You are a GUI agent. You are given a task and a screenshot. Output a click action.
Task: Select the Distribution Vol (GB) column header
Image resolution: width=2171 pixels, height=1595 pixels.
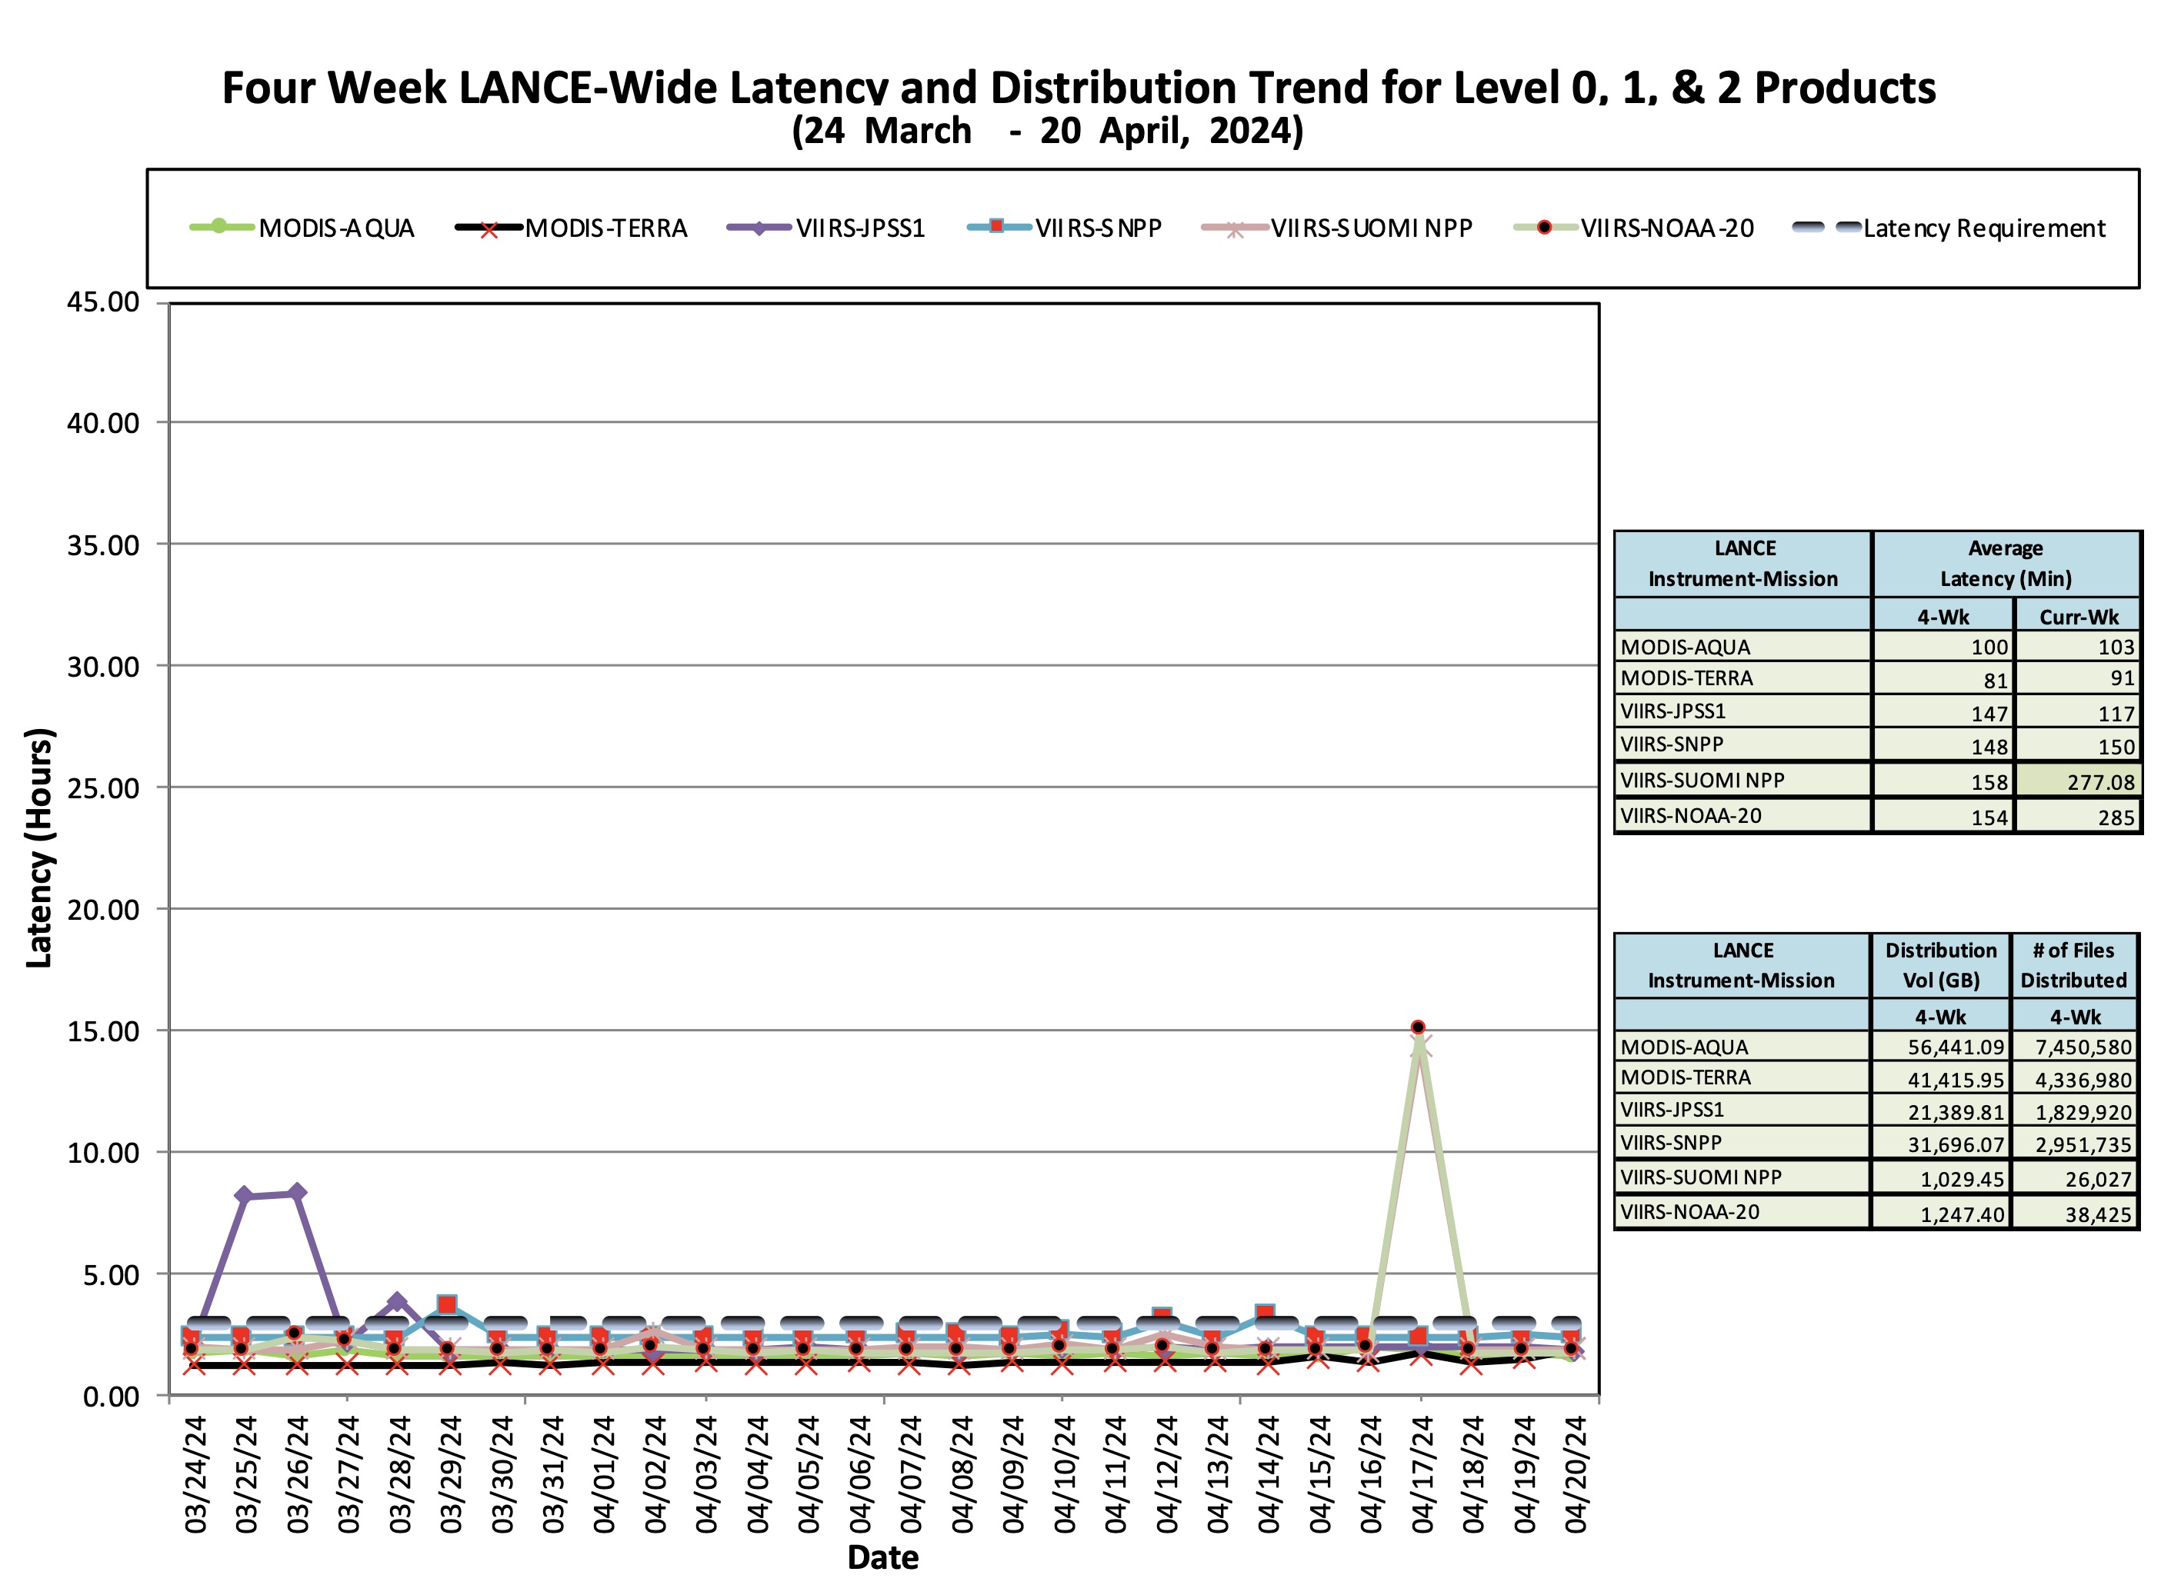click(1941, 964)
